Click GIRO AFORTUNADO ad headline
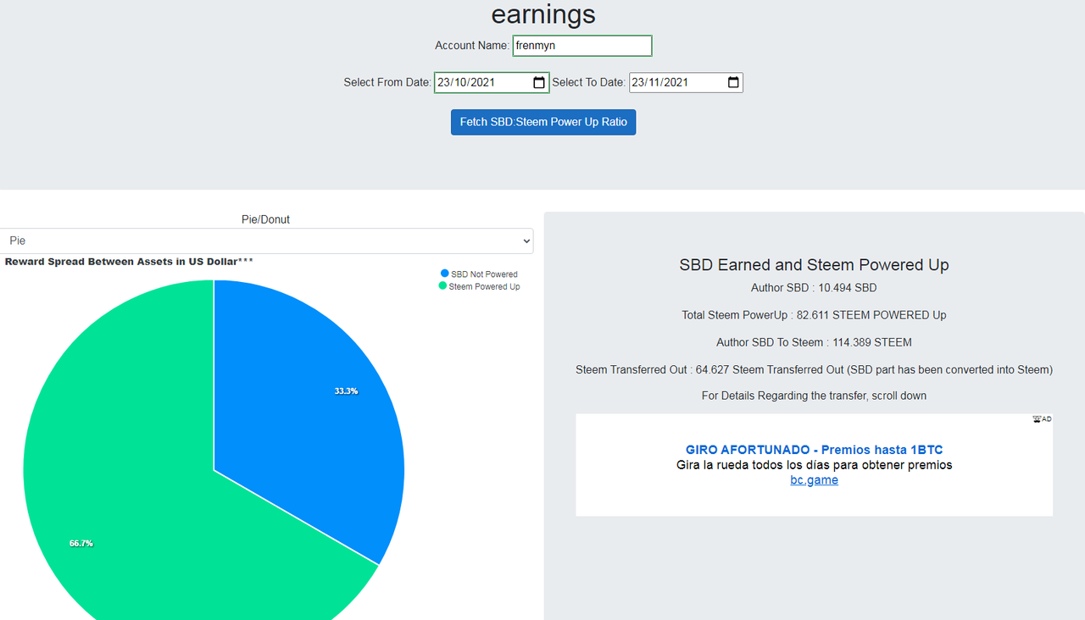Viewport: 1085px width, 620px height. [814, 450]
